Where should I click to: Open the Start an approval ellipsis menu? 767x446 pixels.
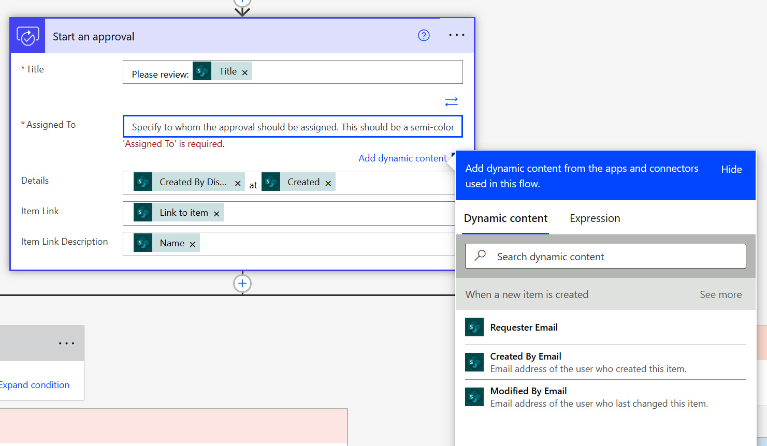pyautogui.click(x=457, y=35)
